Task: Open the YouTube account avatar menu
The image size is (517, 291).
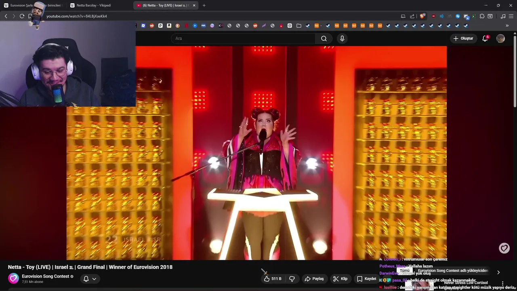Action: tap(500, 38)
